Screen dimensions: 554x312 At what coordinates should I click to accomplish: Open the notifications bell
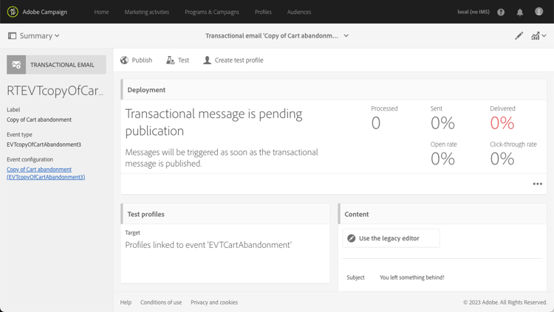click(x=520, y=13)
